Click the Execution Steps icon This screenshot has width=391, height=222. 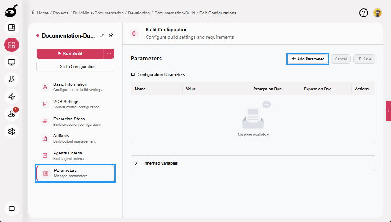(x=45, y=121)
